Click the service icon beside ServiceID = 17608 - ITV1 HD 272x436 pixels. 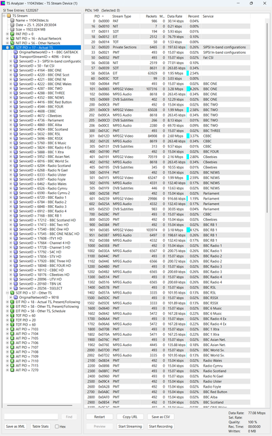(16, 238)
